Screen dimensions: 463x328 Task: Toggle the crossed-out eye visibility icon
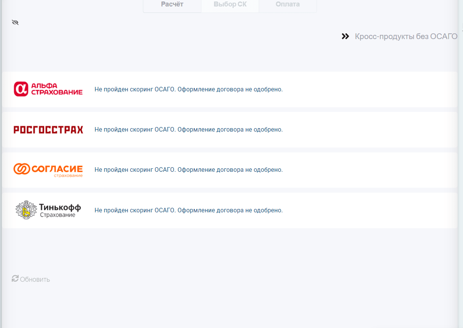[15, 22]
